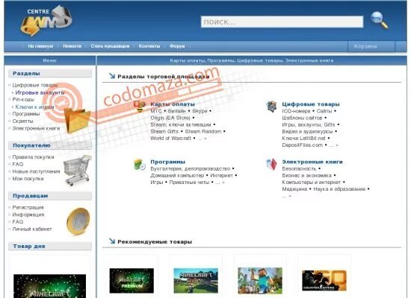The image size is (411, 298).
Task: Open Бизнес и экономика link
Action: (306, 175)
